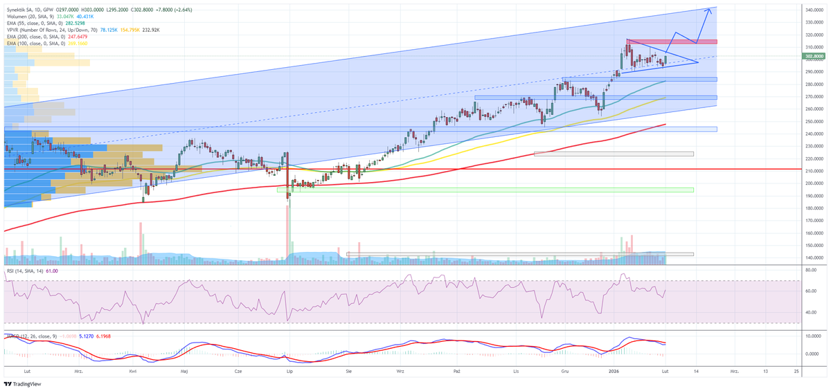The height and width of the screenshot is (391, 831).
Task: Click the 140.0000 price axis label
Action: pos(814,257)
